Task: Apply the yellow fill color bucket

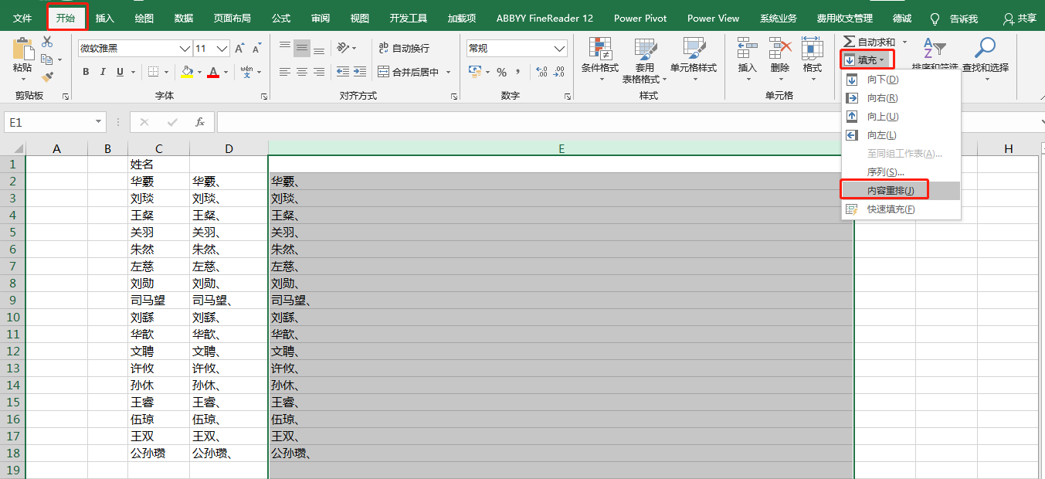Action: pos(186,72)
